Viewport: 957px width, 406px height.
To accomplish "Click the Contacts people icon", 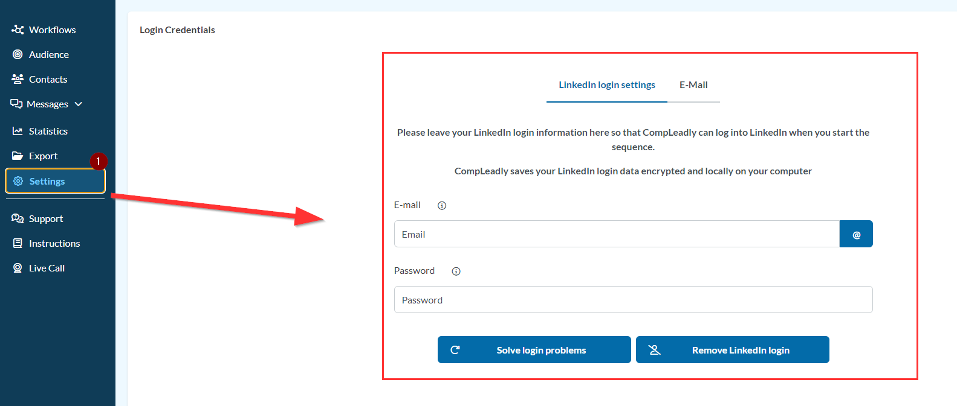I will coord(18,79).
